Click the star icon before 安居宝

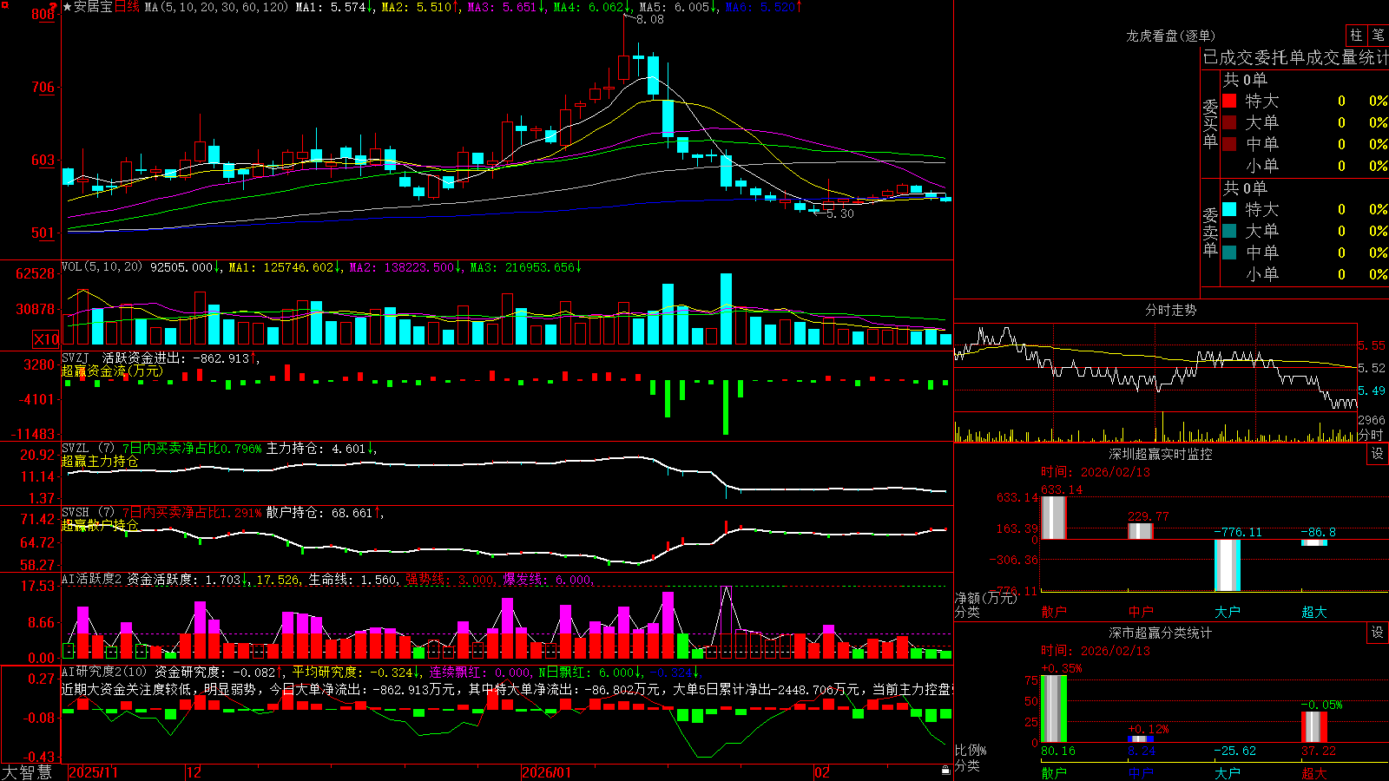click(67, 7)
